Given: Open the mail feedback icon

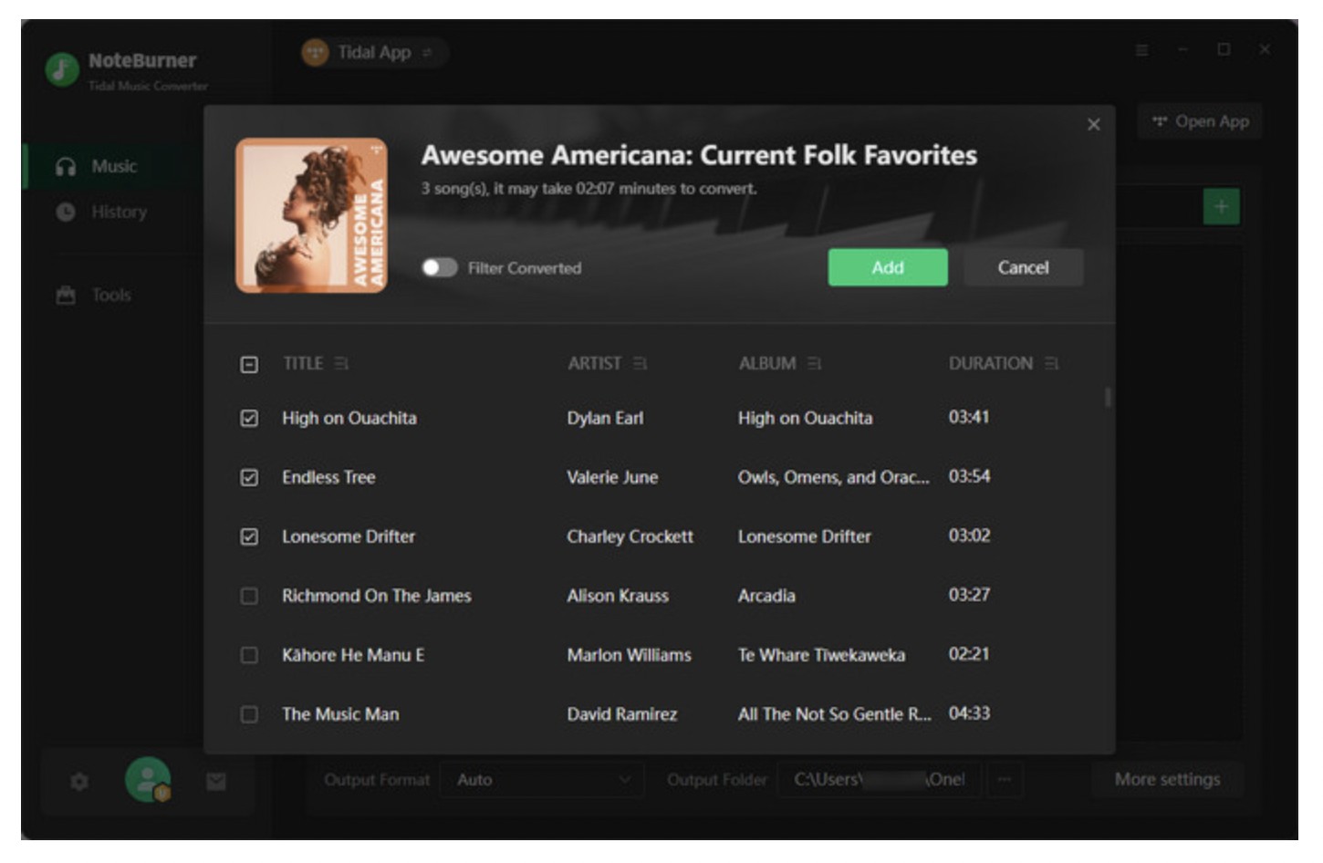Looking at the screenshot, I should pos(216,782).
